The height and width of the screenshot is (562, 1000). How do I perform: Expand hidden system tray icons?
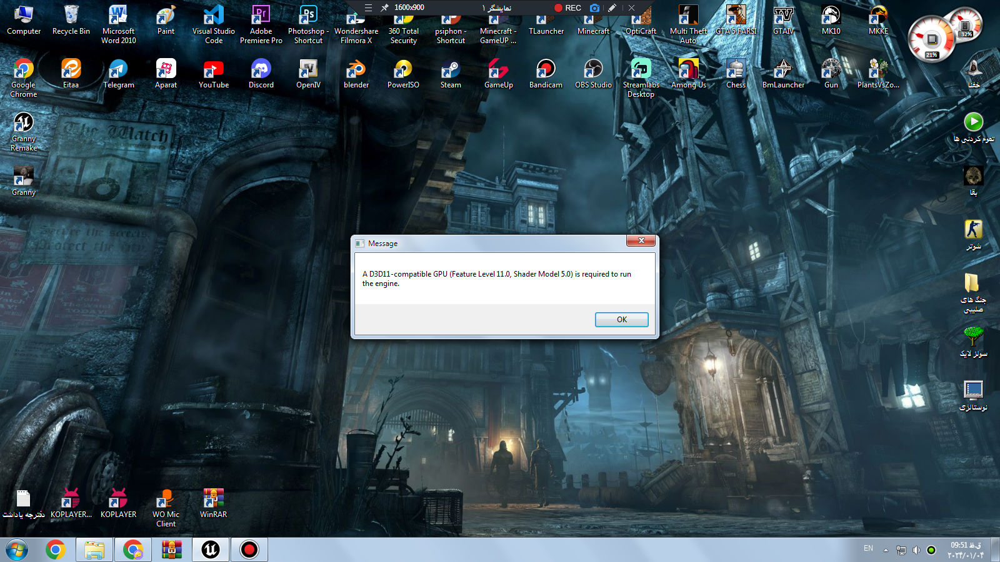886,550
